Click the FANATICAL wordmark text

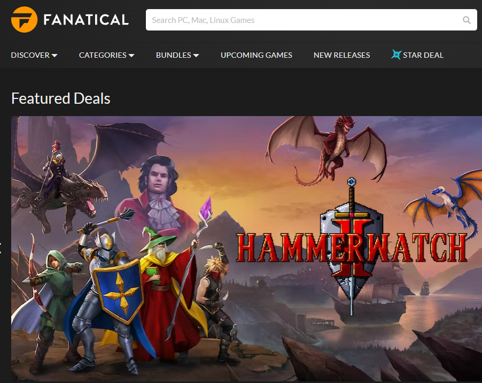86,20
